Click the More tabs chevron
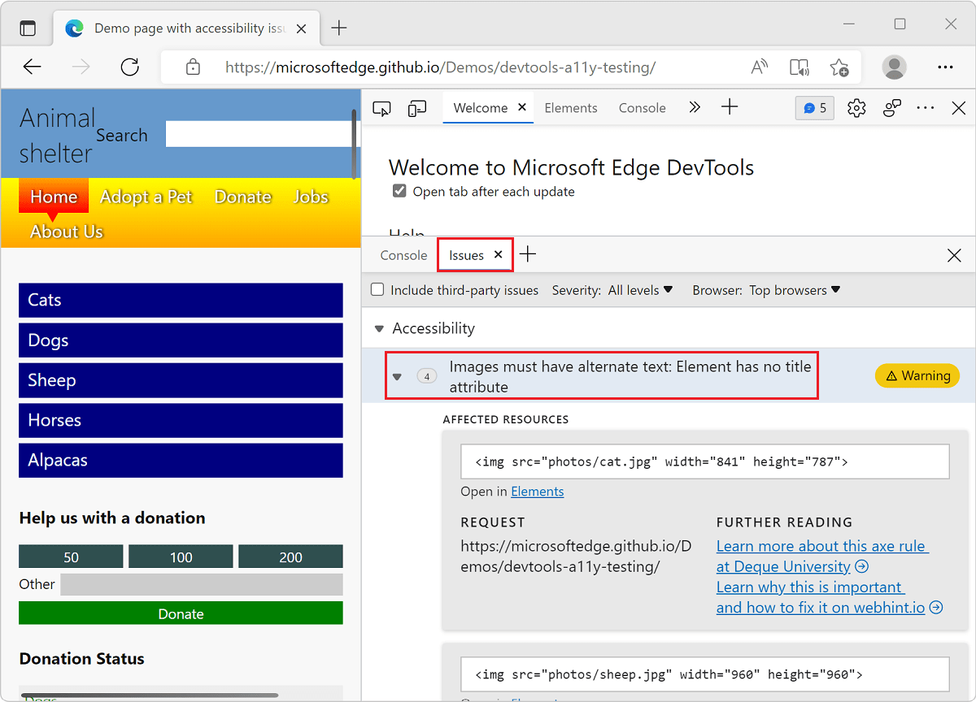This screenshot has height=702, width=976. point(695,107)
